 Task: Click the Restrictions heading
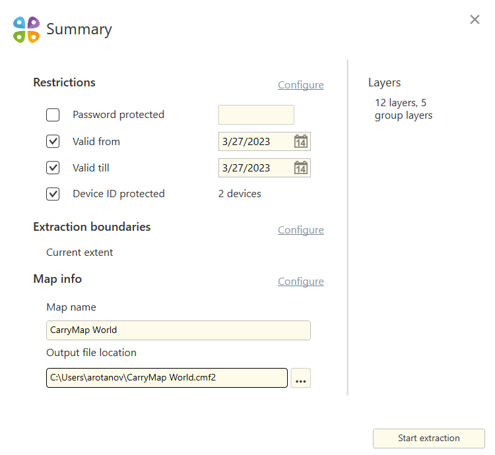pos(65,82)
